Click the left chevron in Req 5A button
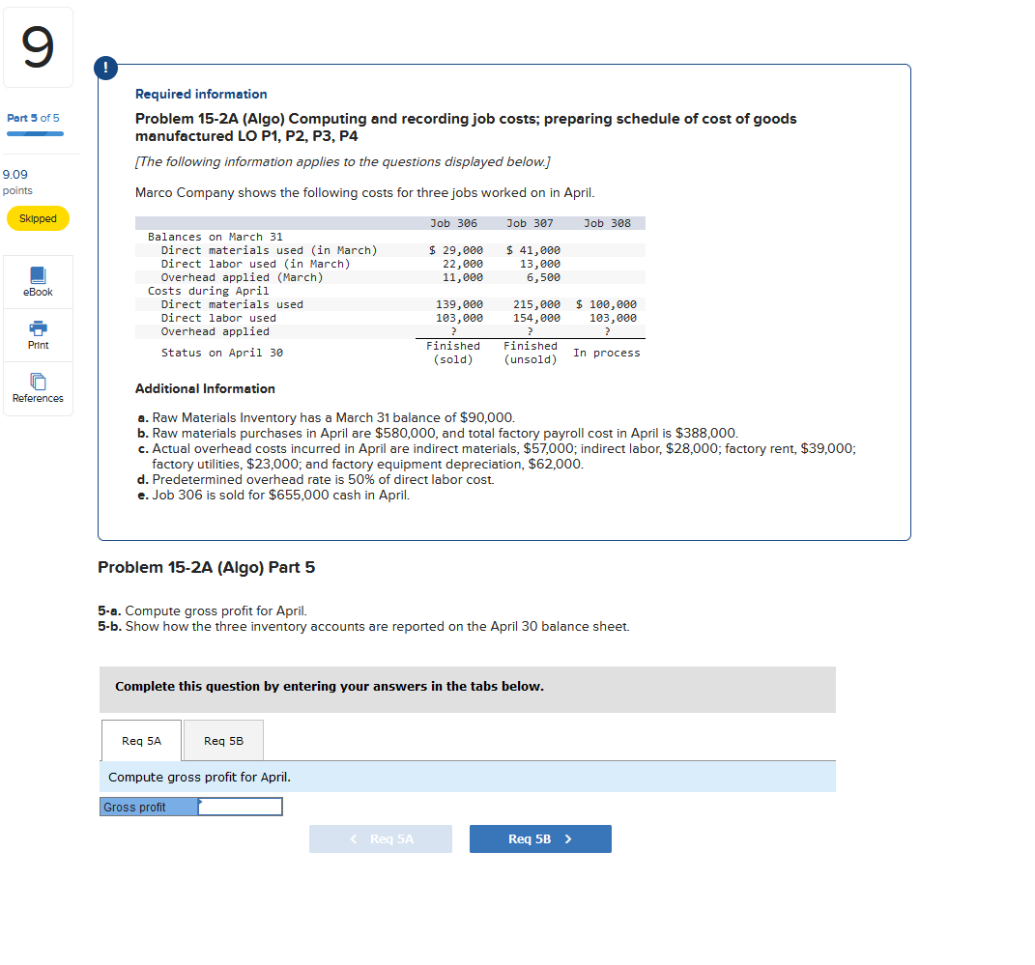This screenshot has height=965, width=1035. pos(354,839)
